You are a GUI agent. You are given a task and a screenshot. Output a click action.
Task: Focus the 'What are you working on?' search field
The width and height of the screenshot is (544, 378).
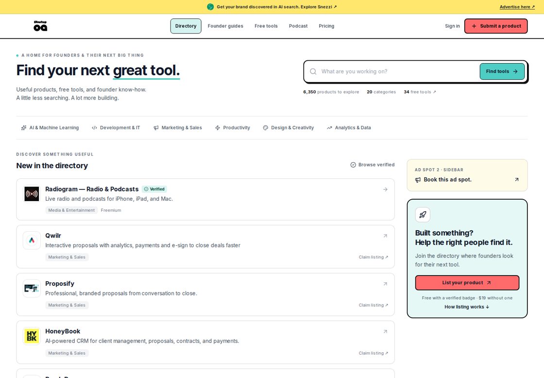398,71
